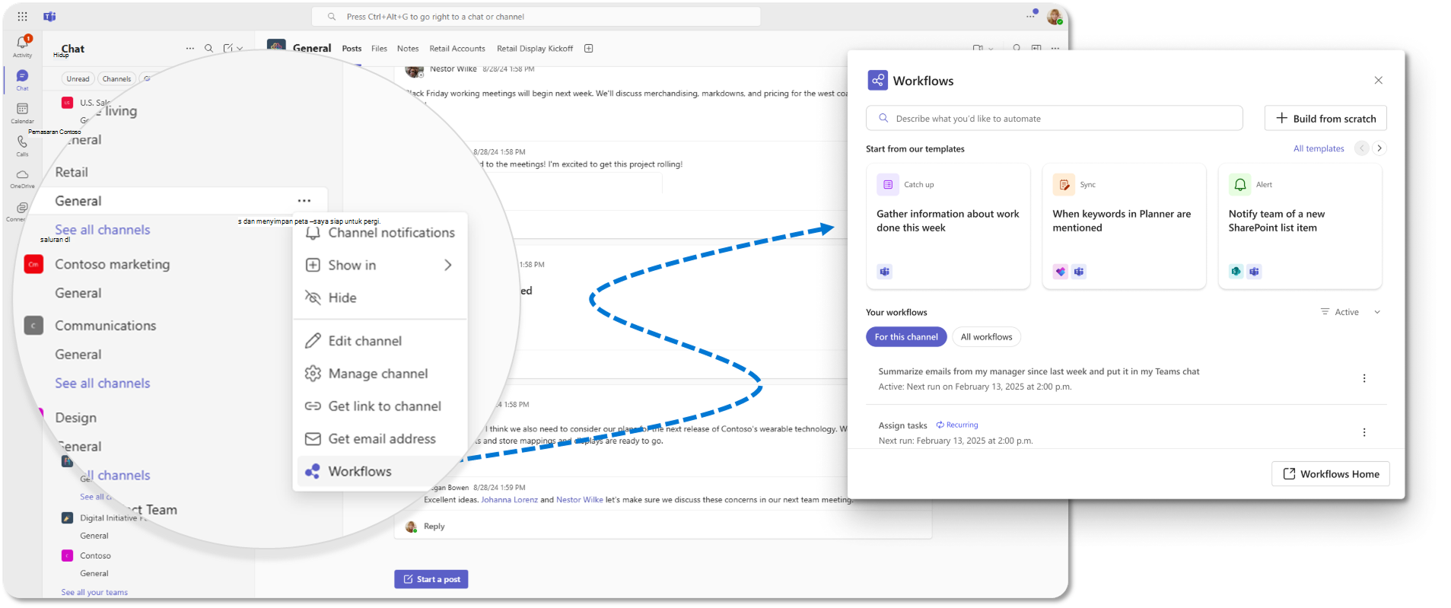Open the app launcher grid icon
1451x608 pixels.
point(22,16)
